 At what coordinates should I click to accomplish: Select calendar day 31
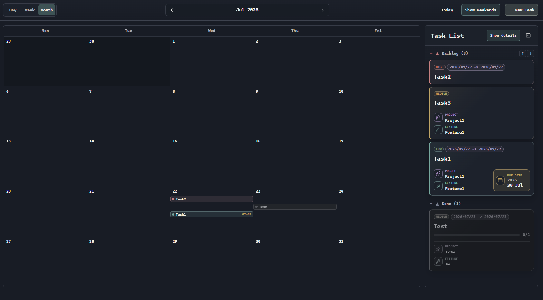pos(341,241)
